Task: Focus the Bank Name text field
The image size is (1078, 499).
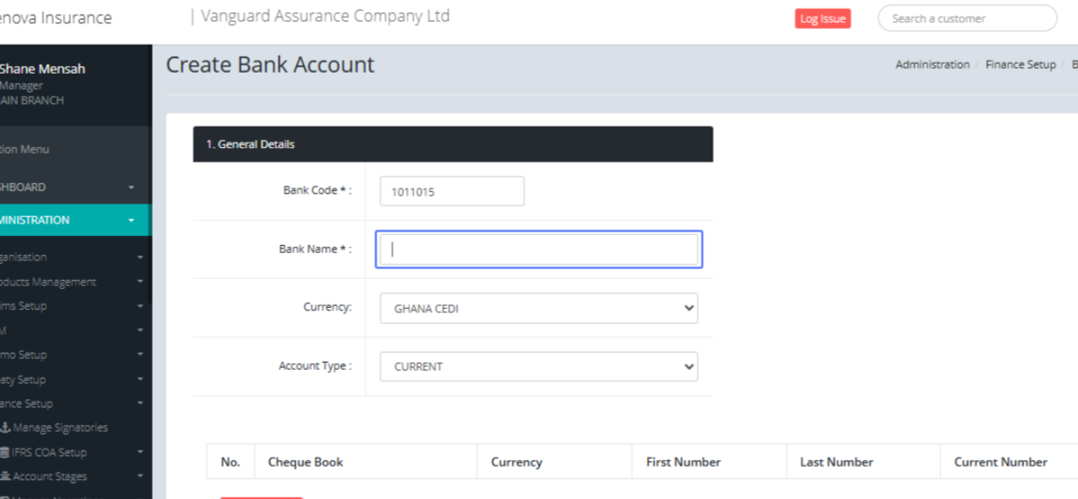Action: click(538, 249)
